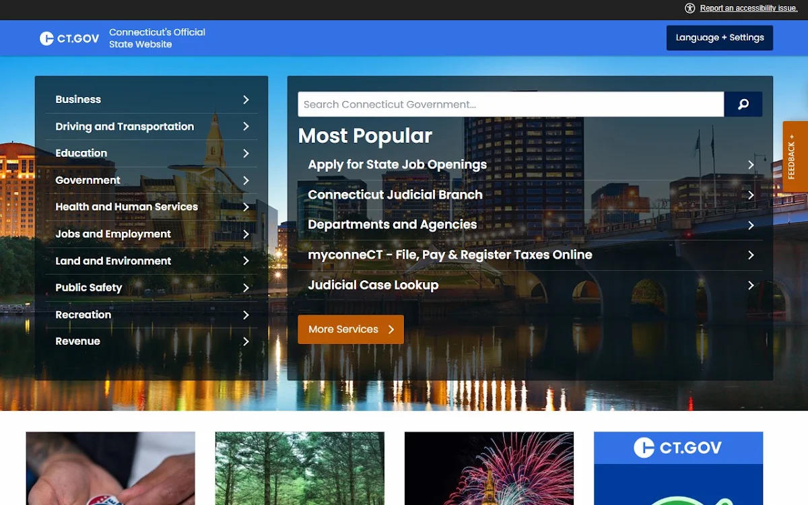Open the blue CT.GOV card

(x=678, y=469)
